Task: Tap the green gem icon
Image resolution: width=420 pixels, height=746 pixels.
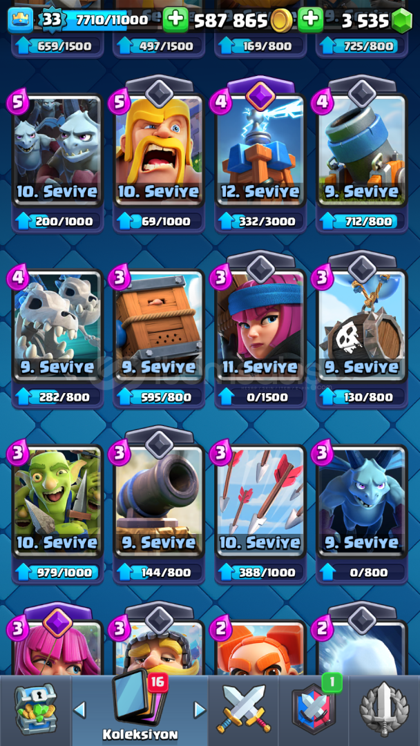Action: coord(401,21)
